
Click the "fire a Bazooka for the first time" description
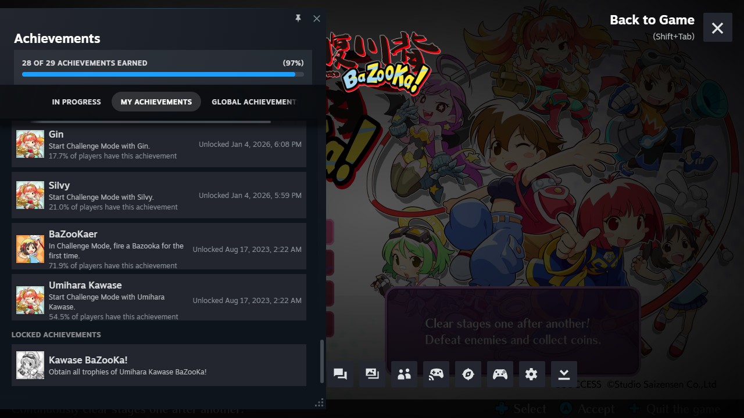pos(116,251)
